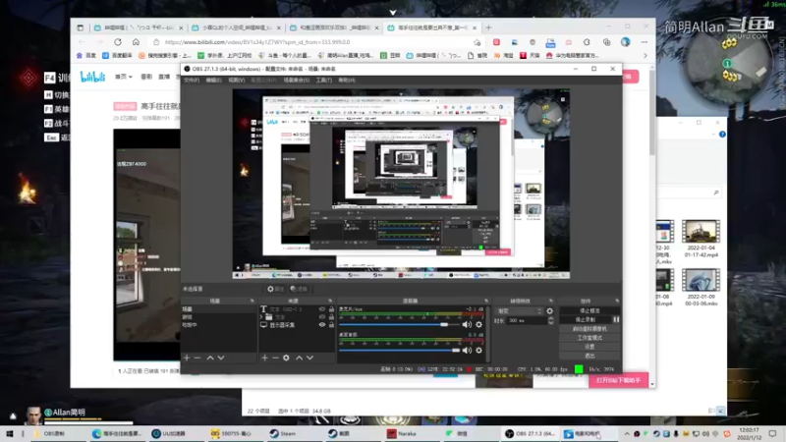Expand the 文本 folder group in sources
786x442 pixels.
click(261, 316)
